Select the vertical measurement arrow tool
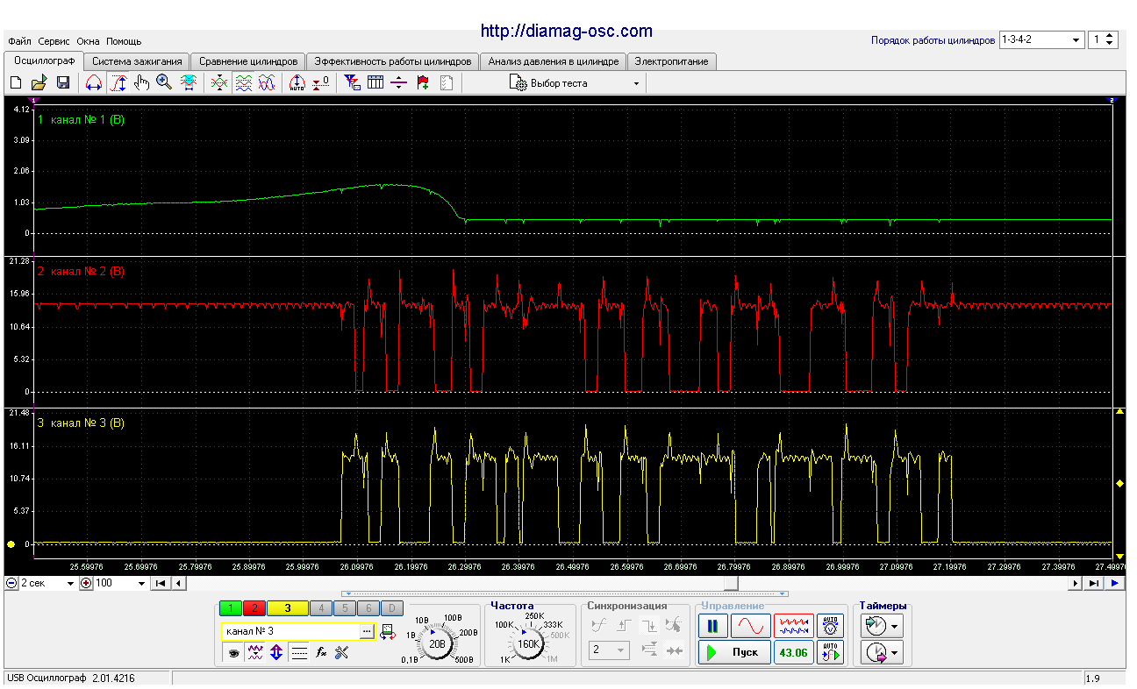The width and height of the screenshot is (1137, 689). [x=118, y=83]
